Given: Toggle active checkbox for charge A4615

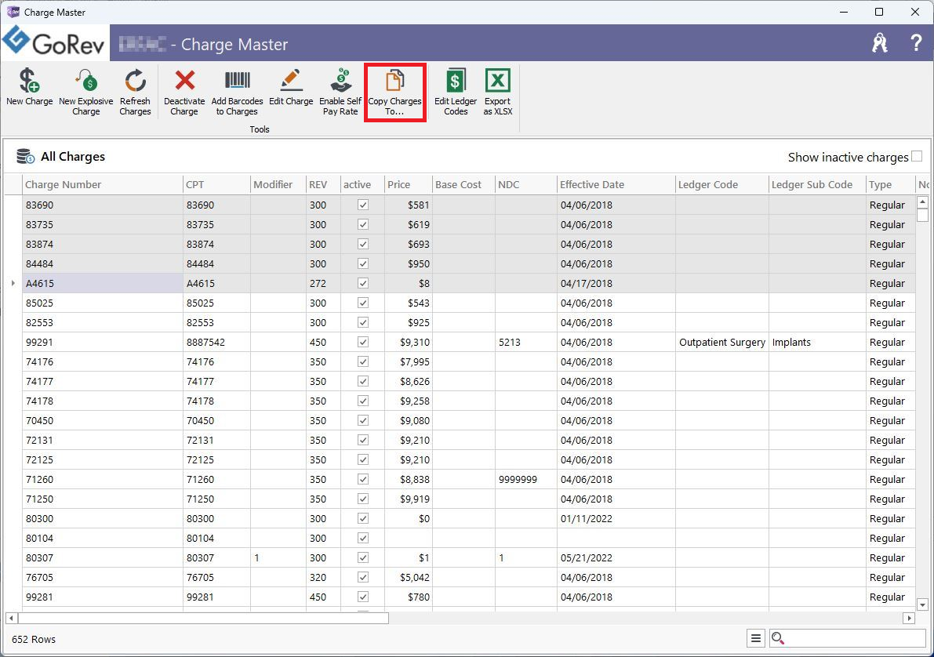Looking at the screenshot, I should [363, 283].
